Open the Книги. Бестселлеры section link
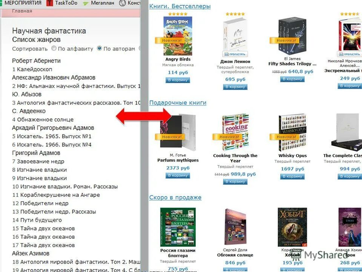362x272 pixels. click(x=180, y=6)
